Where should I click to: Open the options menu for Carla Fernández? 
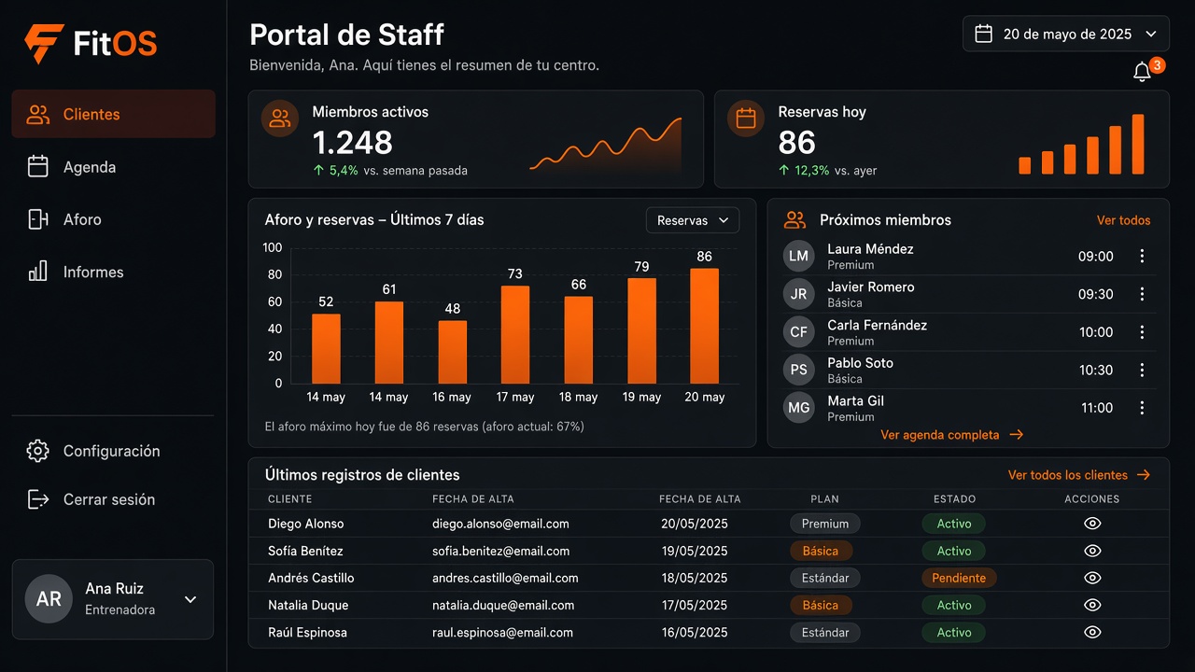click(x=1142, y=332)
